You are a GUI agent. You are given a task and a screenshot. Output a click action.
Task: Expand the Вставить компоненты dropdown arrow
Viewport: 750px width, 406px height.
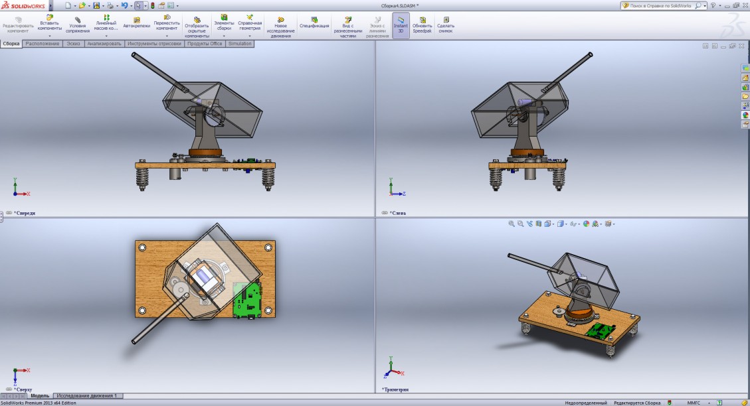pyautogui.click(x=50, y=36)
